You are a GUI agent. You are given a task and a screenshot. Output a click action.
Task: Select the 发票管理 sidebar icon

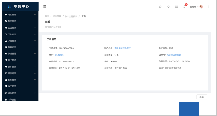coord(6,80)
